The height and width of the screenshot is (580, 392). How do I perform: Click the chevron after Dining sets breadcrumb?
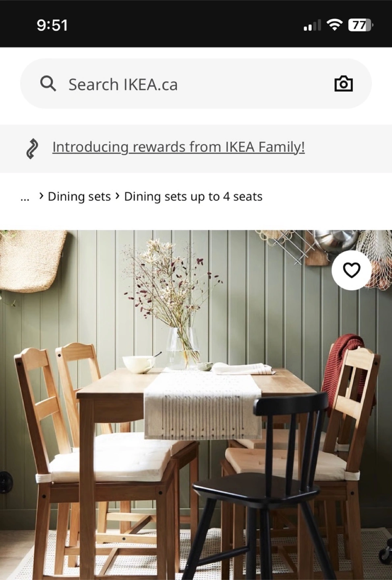pos(117,196)
